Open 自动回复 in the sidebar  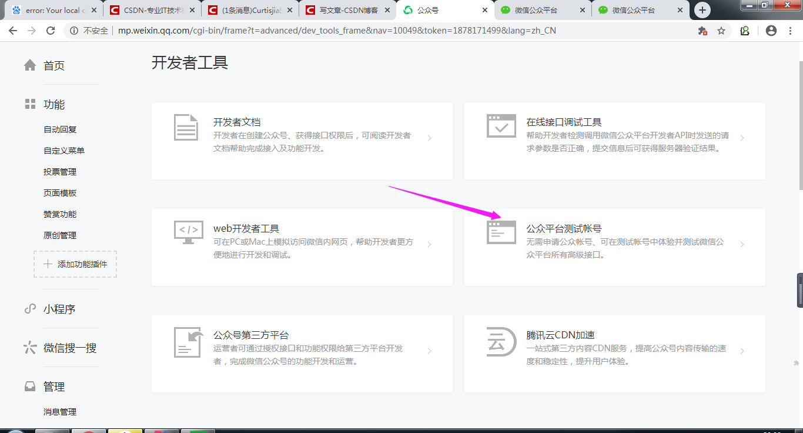point(60,129)
